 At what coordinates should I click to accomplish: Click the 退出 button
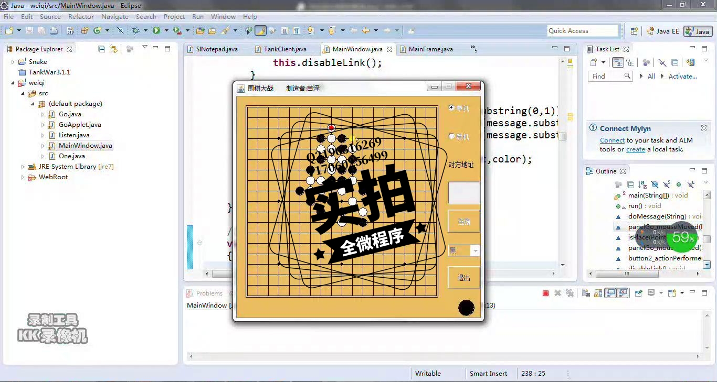464,278
